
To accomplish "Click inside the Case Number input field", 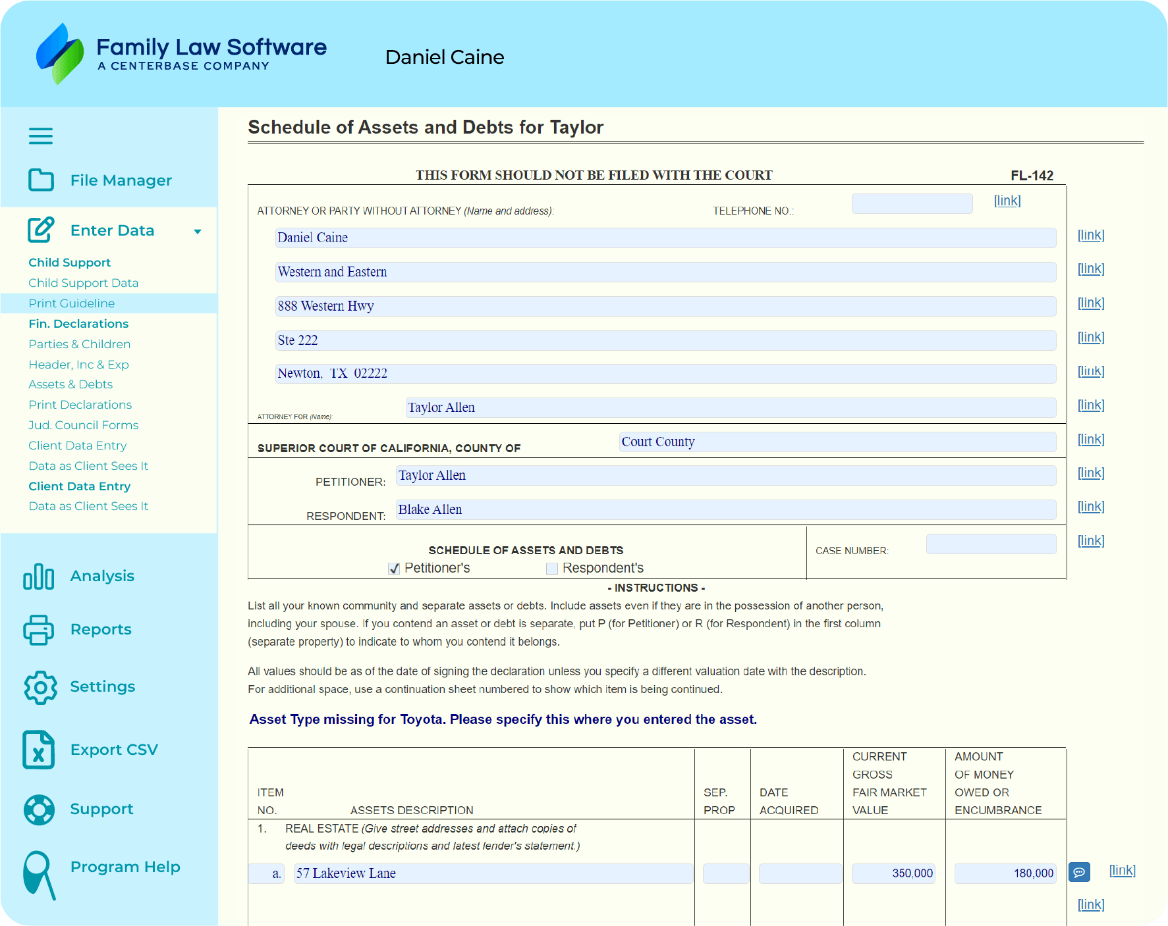I will 991,543.
